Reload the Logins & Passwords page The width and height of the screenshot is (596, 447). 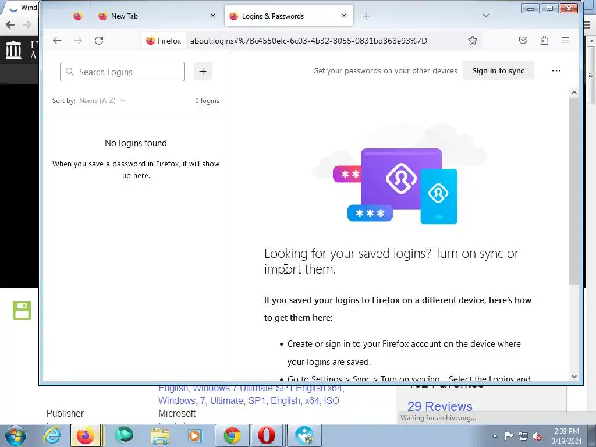pyautogui.click(x=99, y=41)
